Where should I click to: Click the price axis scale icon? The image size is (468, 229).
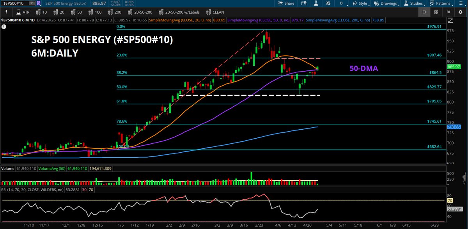(x=450, y=20)
